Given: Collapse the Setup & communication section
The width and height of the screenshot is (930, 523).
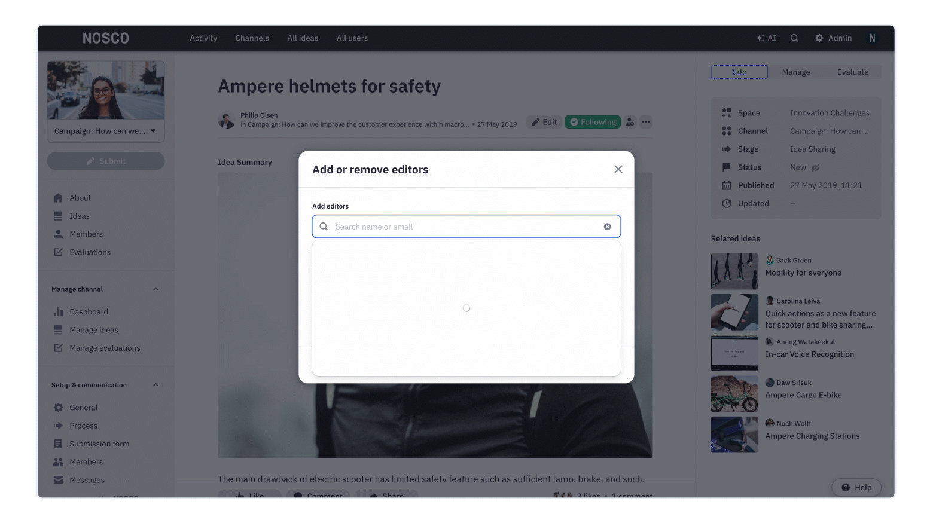Looking at the screenshot, I should click(155, 385).
